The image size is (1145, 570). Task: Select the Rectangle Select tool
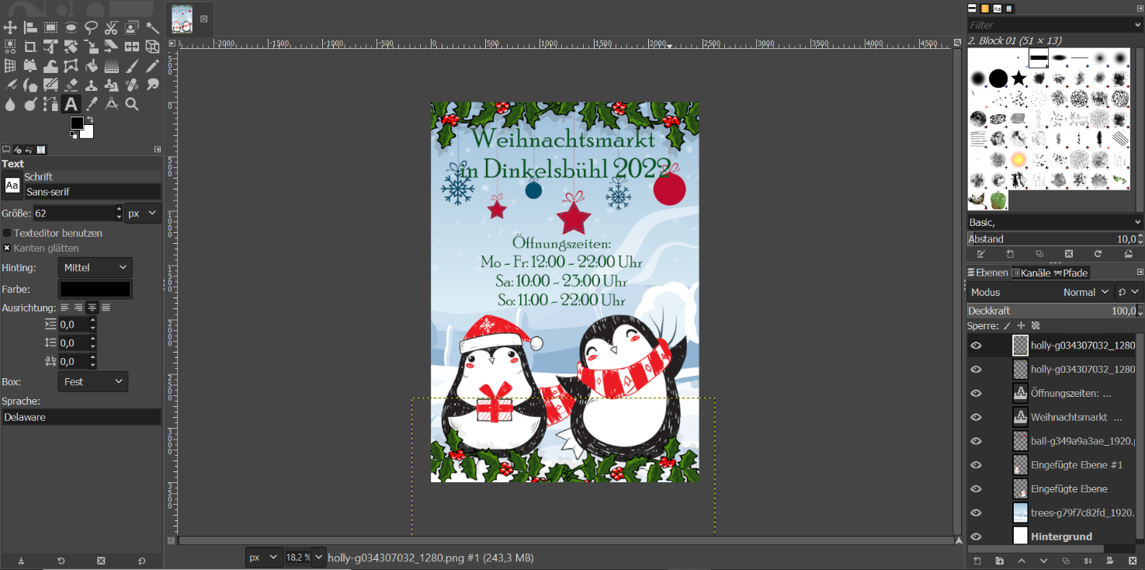[50, 28]
